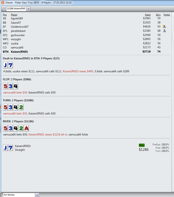
Task: Click the J hole card under Dealt to Kaizen
Action: (5, 65)
